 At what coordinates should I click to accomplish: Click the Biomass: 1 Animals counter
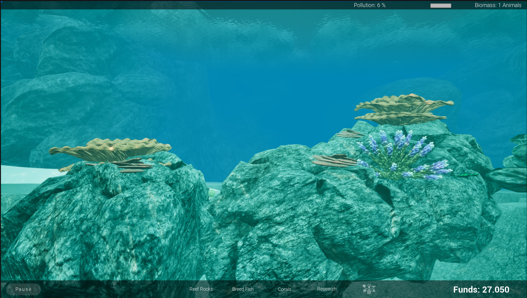(x=498, y=5)
